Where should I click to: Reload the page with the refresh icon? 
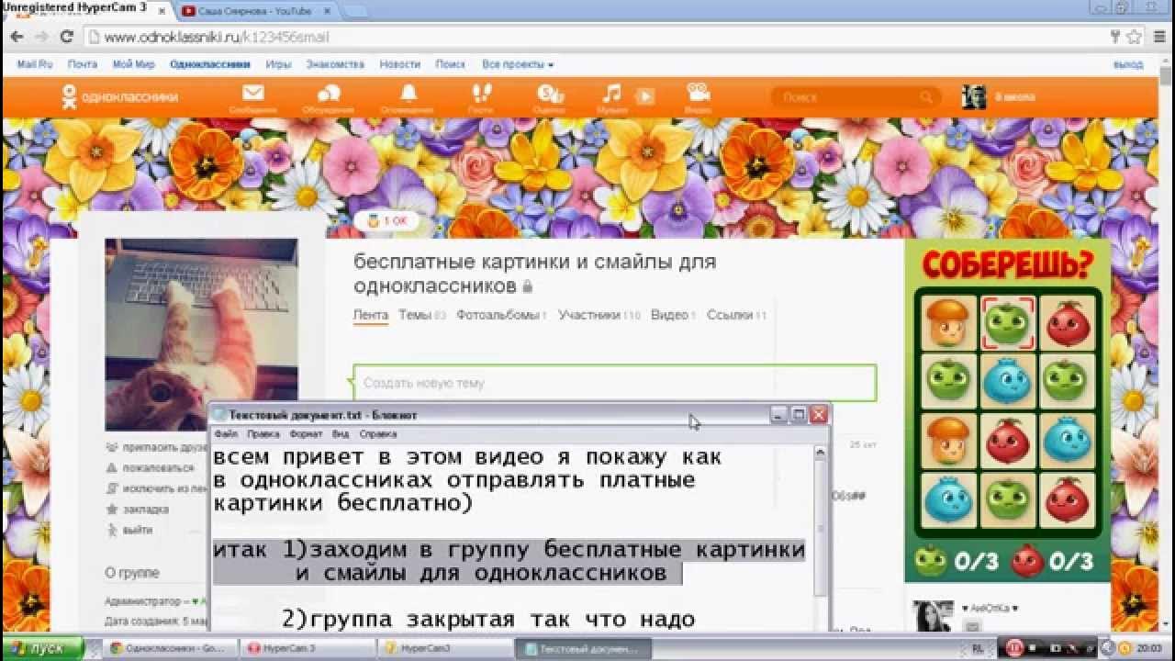pos(66,38)
